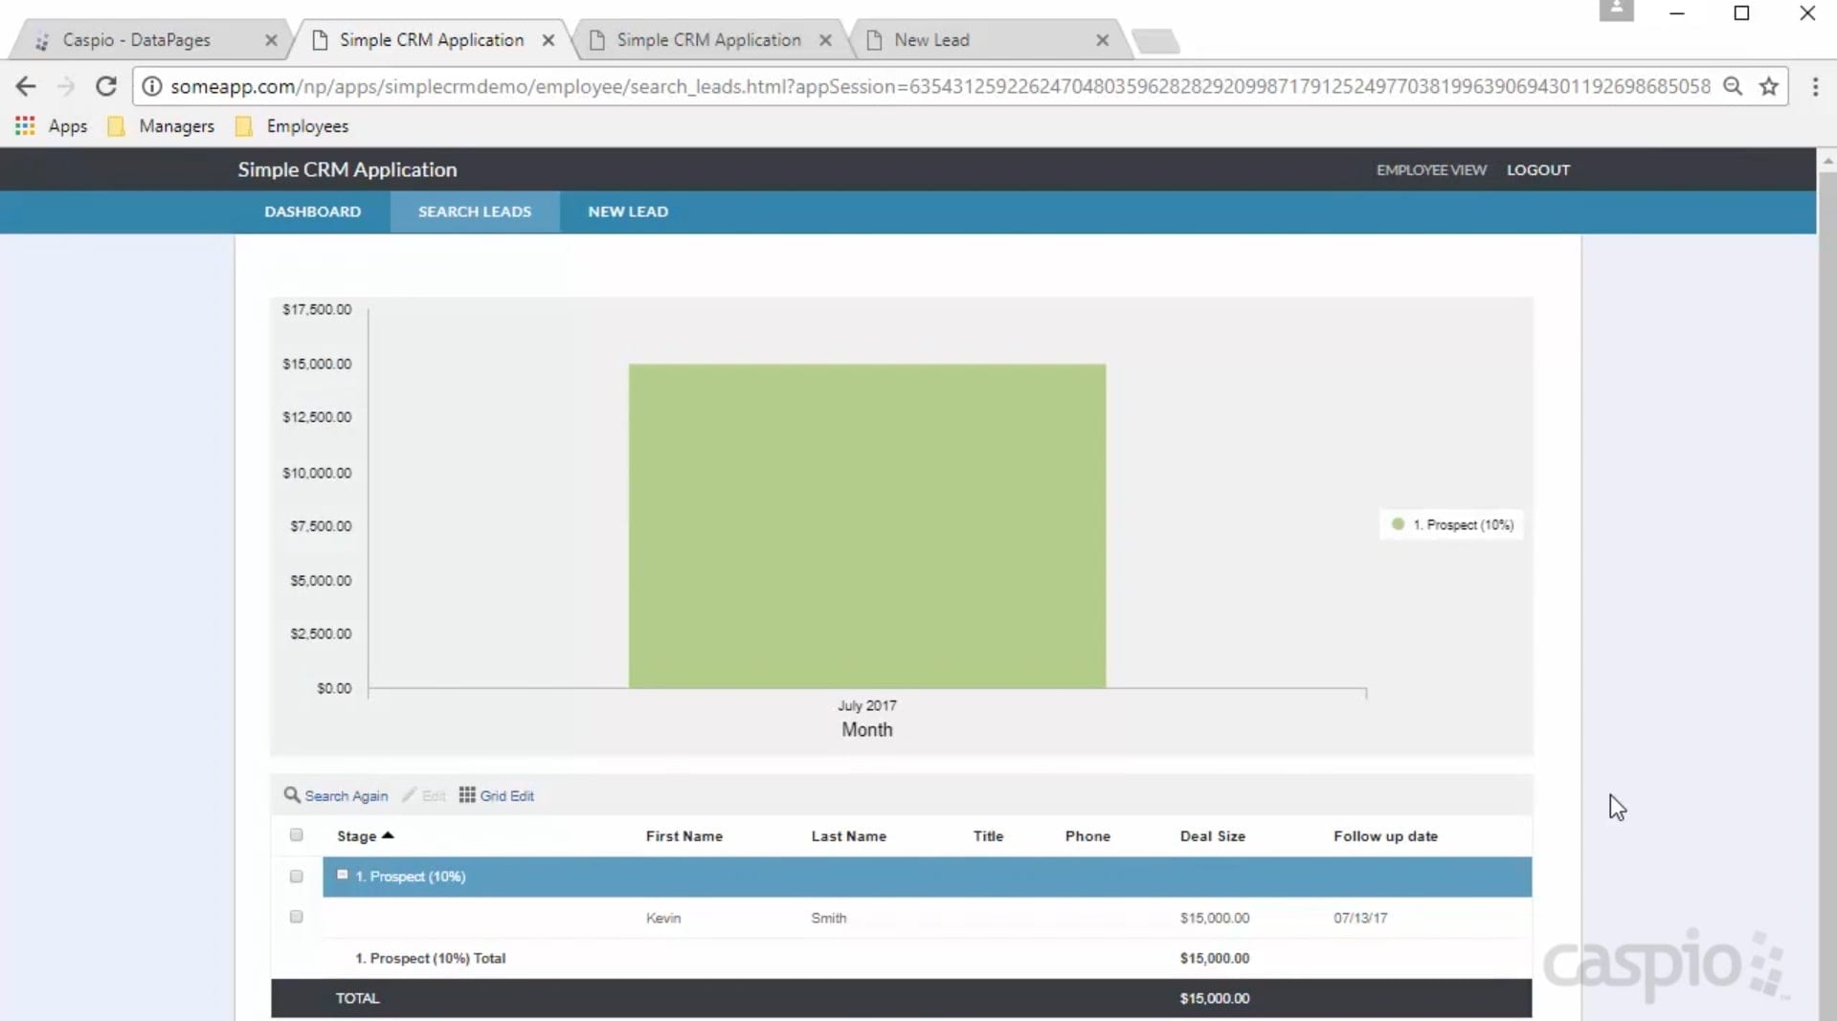1837x1021 pixels.
Task: Select the Kevin Smith row checkbox
Action: [x=297, y=917]
